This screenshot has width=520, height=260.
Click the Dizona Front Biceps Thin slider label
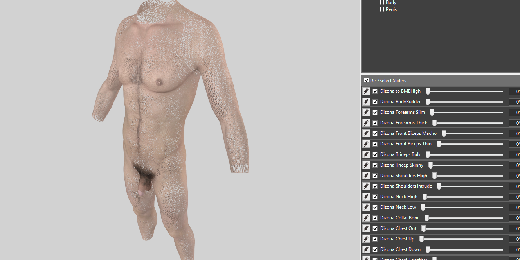(x=406, y=144)
